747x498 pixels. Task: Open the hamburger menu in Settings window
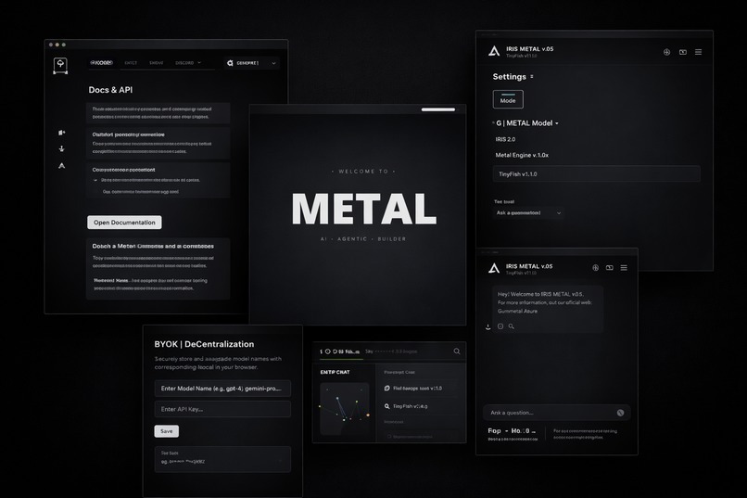(698, 52)
